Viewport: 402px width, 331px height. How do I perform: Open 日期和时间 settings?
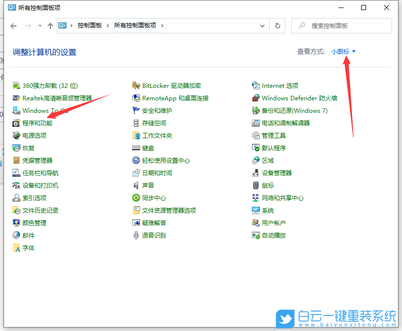(157, 173)
